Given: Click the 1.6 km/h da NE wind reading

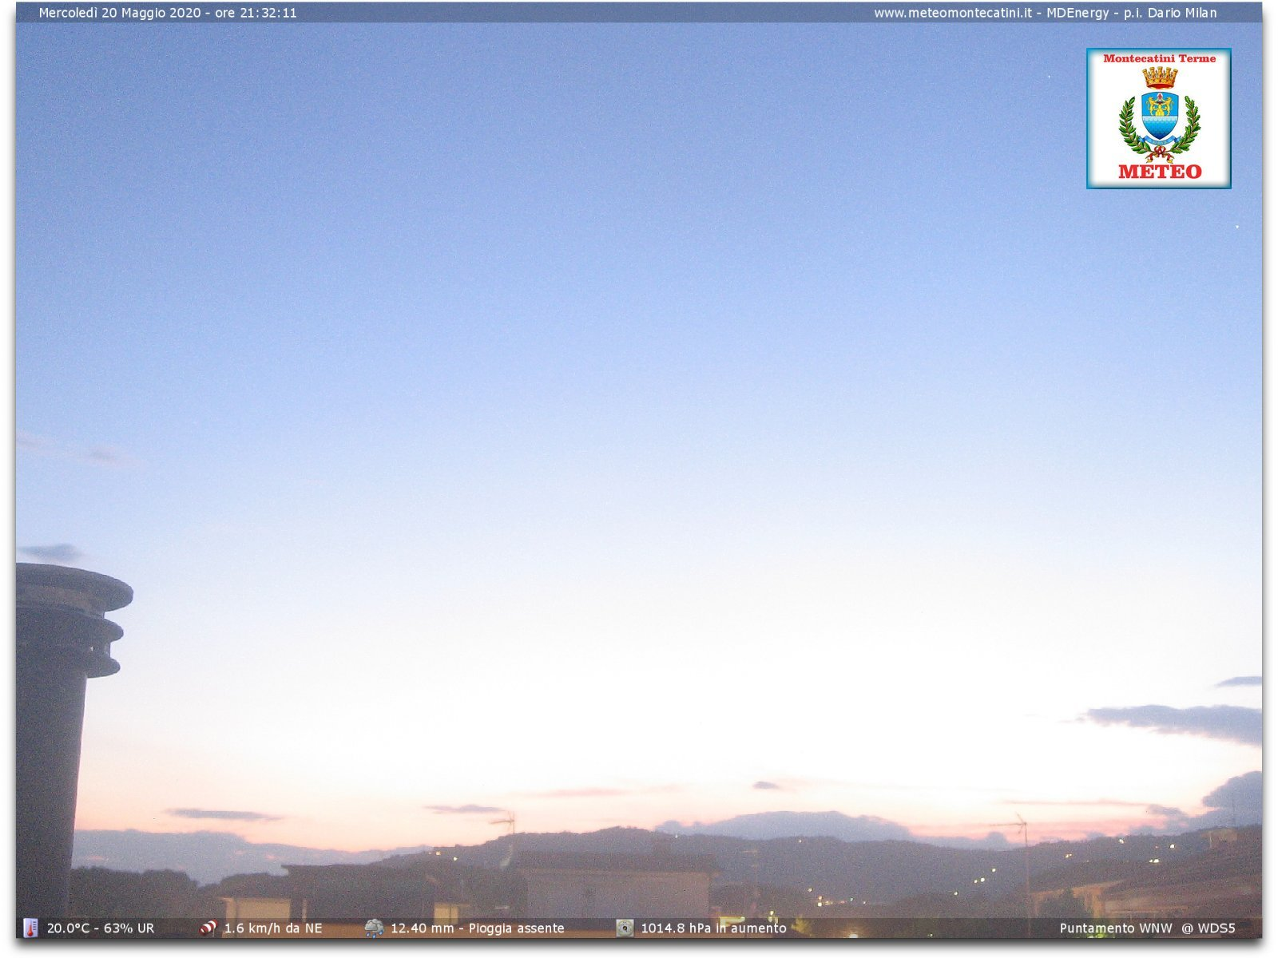Looking at the screenshot, I should (x=273, y=928).
